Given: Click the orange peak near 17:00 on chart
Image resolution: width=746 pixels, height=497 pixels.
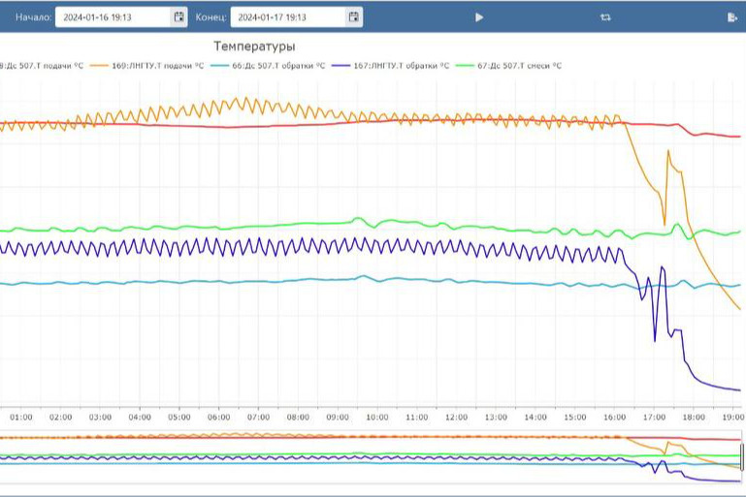Looking at the screenshot, I should click(668, 151).
